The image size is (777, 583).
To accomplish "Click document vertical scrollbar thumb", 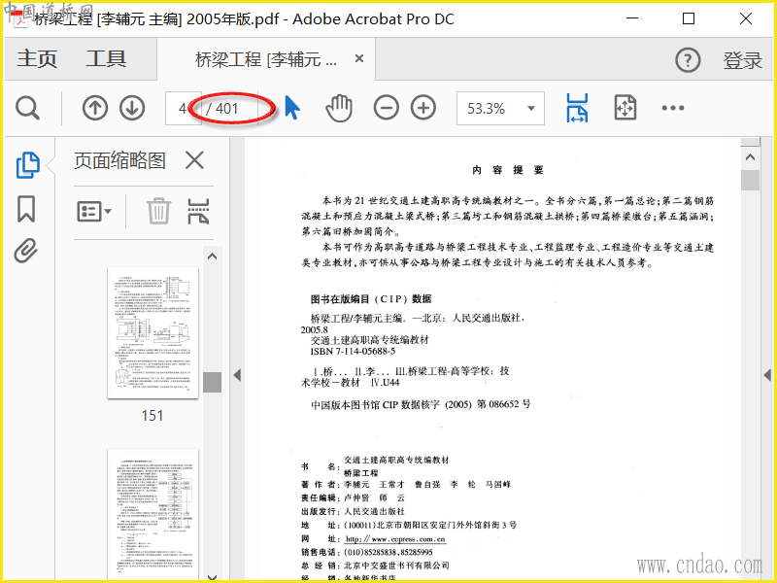I will [x=750, y=180].
